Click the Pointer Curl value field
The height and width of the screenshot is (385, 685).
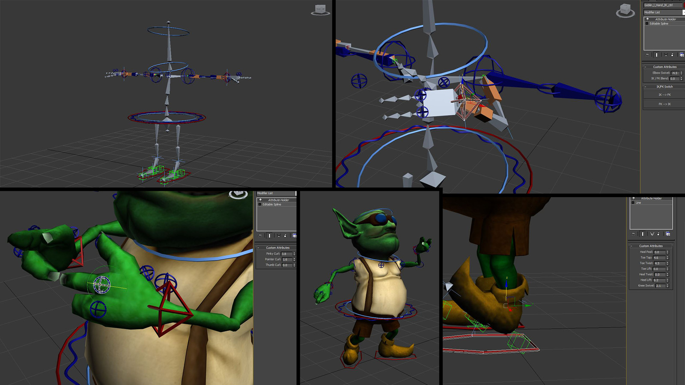[287, 260]
